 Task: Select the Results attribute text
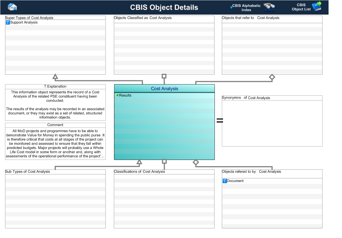click(125, 95)
